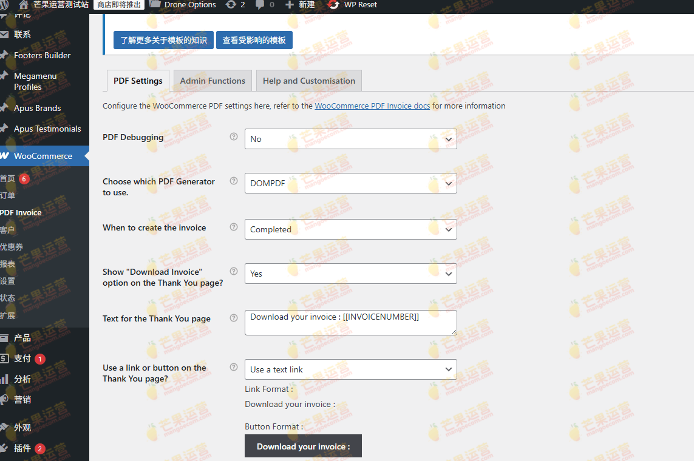
Task: Click the 产品 icon in sidebar
Action: [x=4, y=338]
